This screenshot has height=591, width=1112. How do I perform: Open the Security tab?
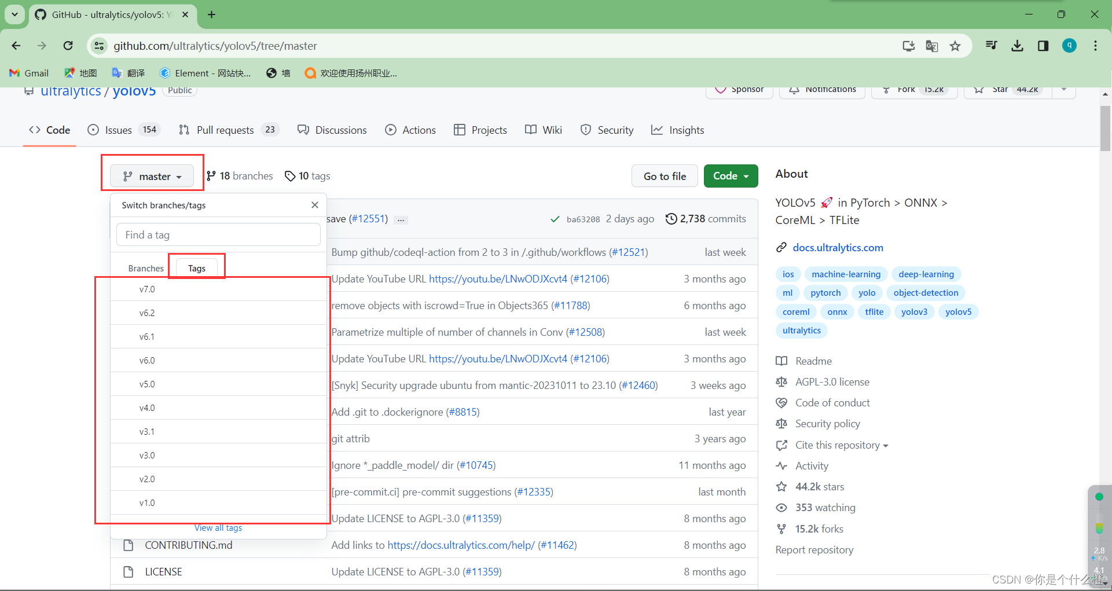pos(607,130)
